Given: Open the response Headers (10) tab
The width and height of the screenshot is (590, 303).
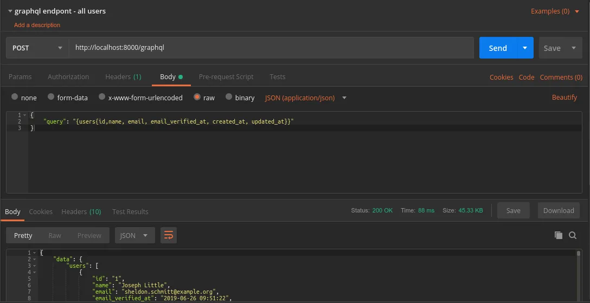Looking at the screenshot, I should tap(81, 211).
